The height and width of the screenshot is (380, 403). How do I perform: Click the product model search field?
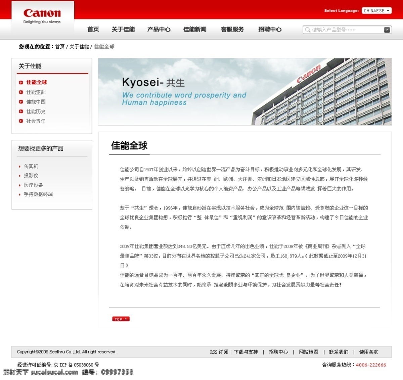tap(347, 30)
